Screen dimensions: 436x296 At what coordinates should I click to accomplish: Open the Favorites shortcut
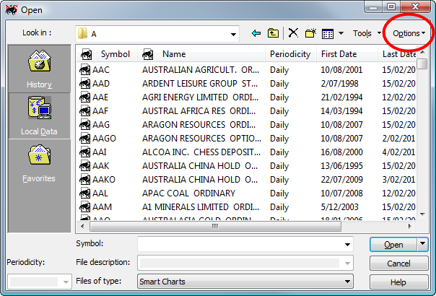(x=40, y=162)
